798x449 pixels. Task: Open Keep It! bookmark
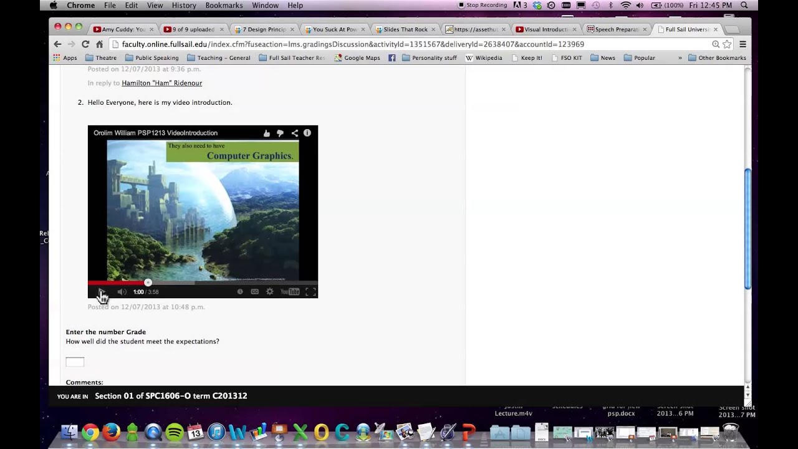pos(527,58)
